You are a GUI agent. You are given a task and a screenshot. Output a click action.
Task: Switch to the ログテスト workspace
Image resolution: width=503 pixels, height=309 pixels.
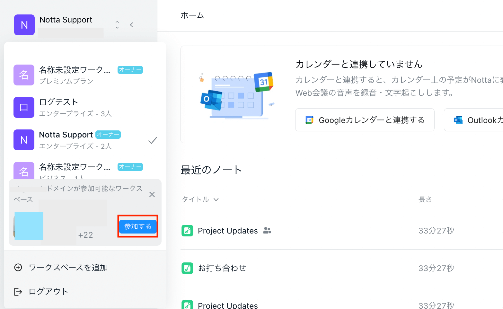[85, 107]
